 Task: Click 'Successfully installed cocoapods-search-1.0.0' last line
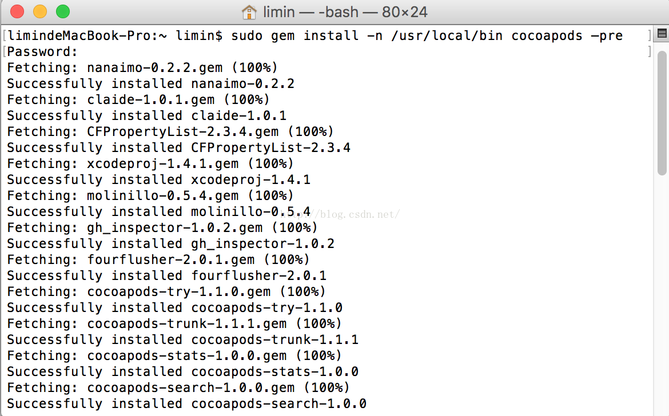click(187, 403)
